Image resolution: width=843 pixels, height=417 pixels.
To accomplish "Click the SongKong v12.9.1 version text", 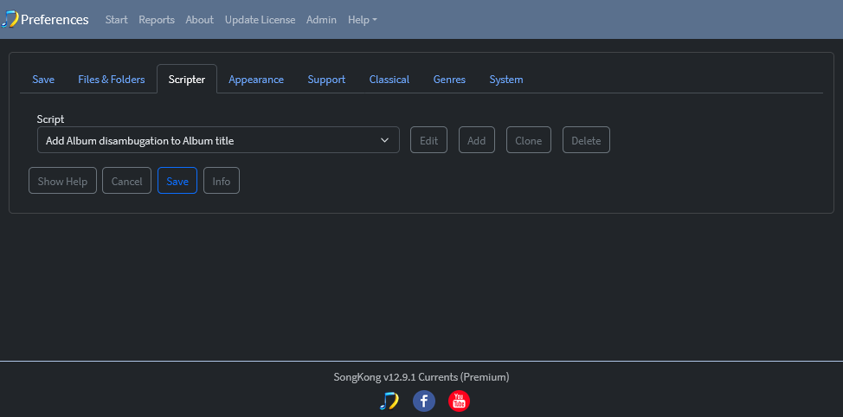I will pos(421,376).
